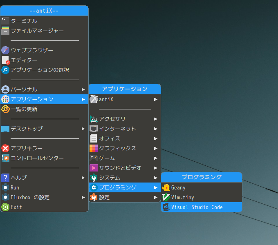The width and height of the screenshot is (278, 245).
Task: Open ウェブブラウザー menu entry
Action: [x=44, y=50]
